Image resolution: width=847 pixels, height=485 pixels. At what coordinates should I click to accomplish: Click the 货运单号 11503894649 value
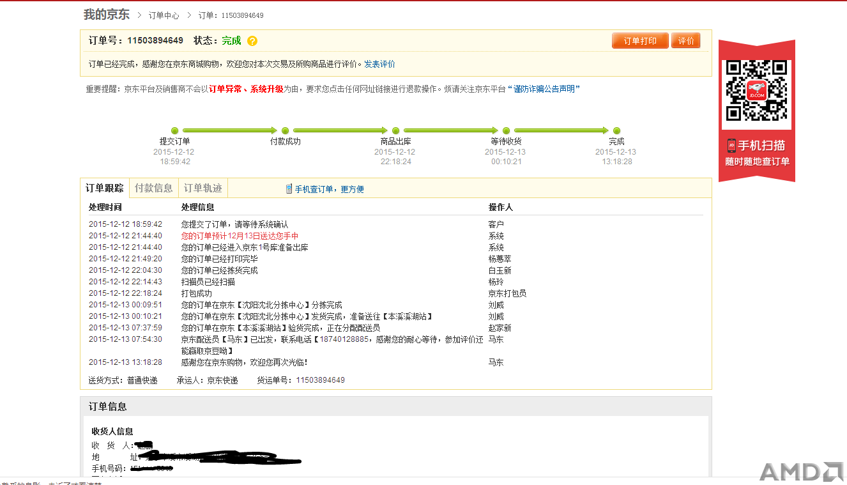coord(320,380)
